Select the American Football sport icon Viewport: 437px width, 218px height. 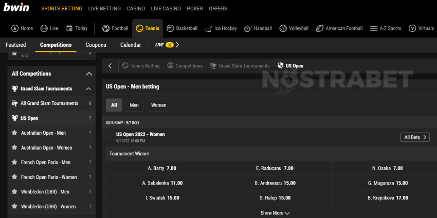pos(320,28)
